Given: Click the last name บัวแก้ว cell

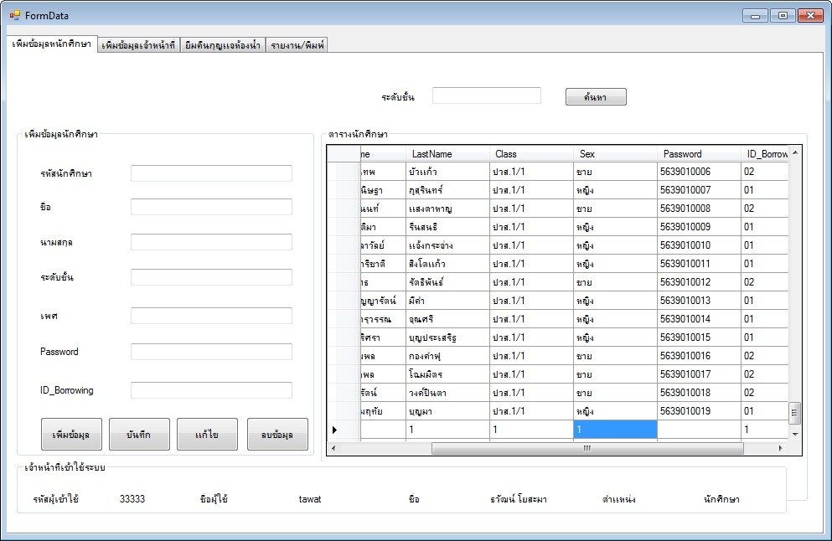Looking at the screenshot, I should (x=447, y=172).
